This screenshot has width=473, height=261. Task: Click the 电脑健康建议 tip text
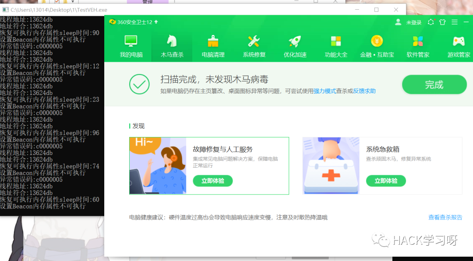pyautogui.click(x=228, y=217)
